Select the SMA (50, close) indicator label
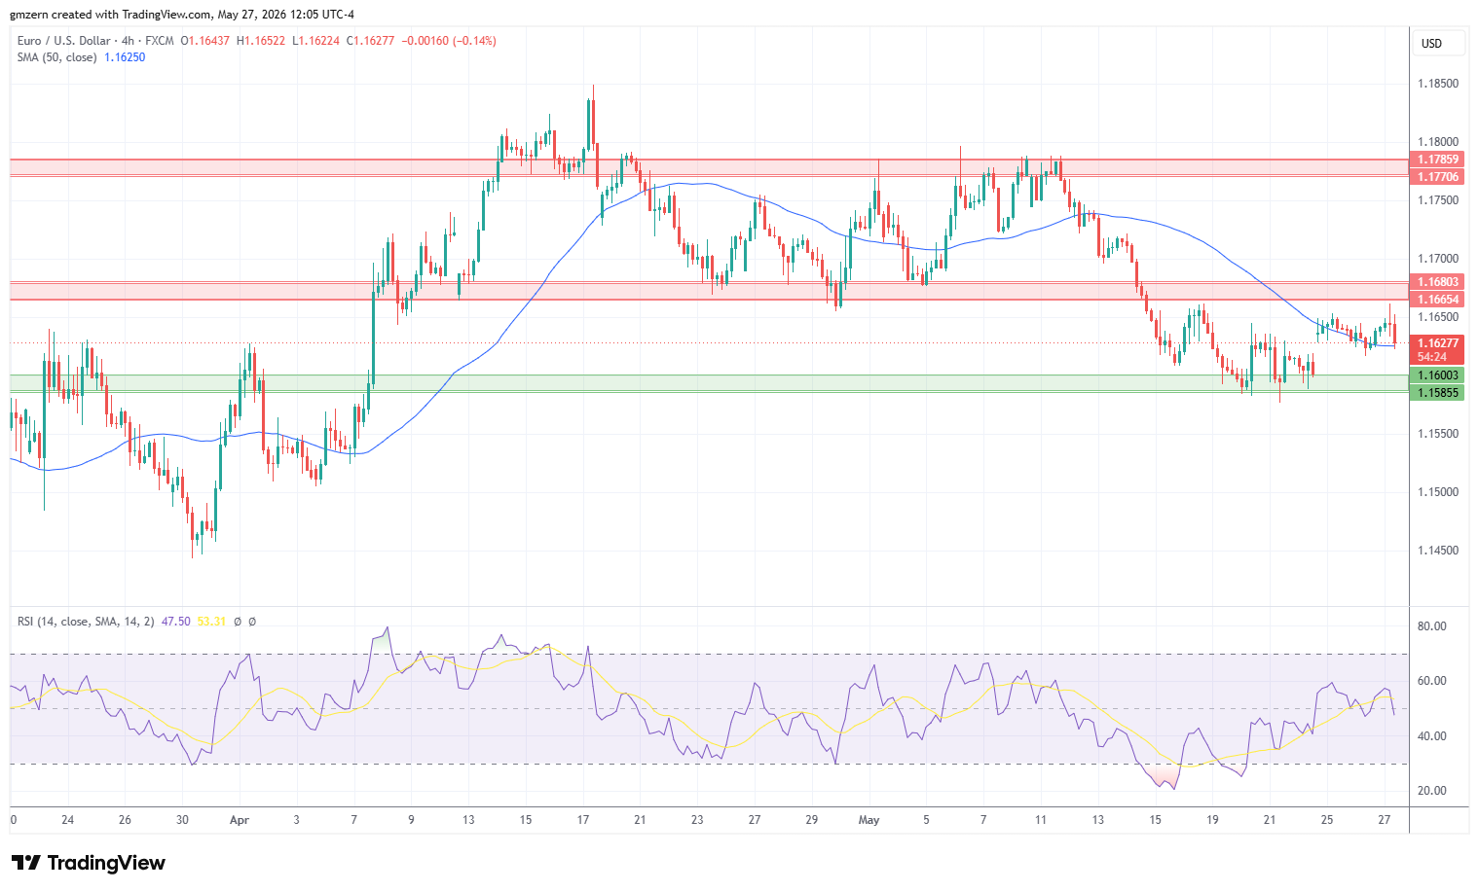Image resolution: width=1479 pixels, height=892 pixels. pyautogui.click(x=56, y=57)
